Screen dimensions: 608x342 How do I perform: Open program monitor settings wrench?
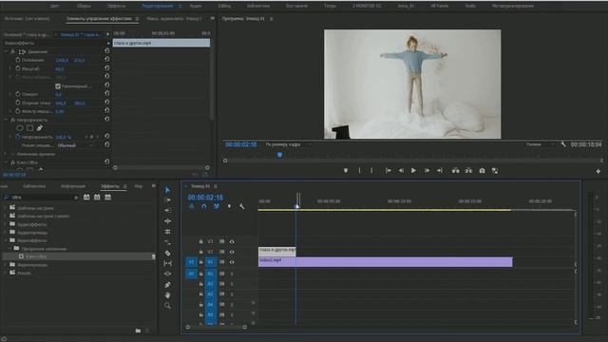pos(563,144)
